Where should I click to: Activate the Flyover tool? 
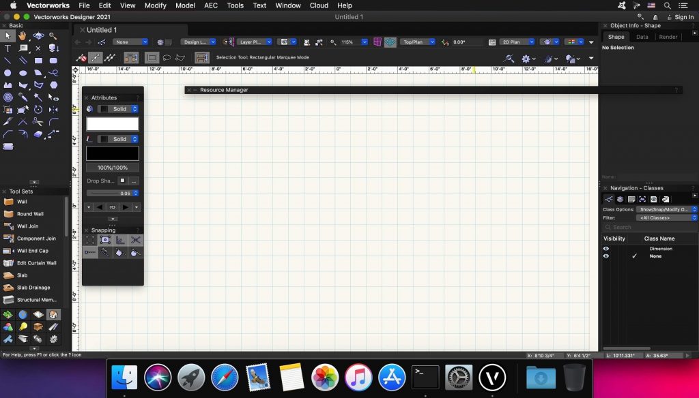click(38, 35)
